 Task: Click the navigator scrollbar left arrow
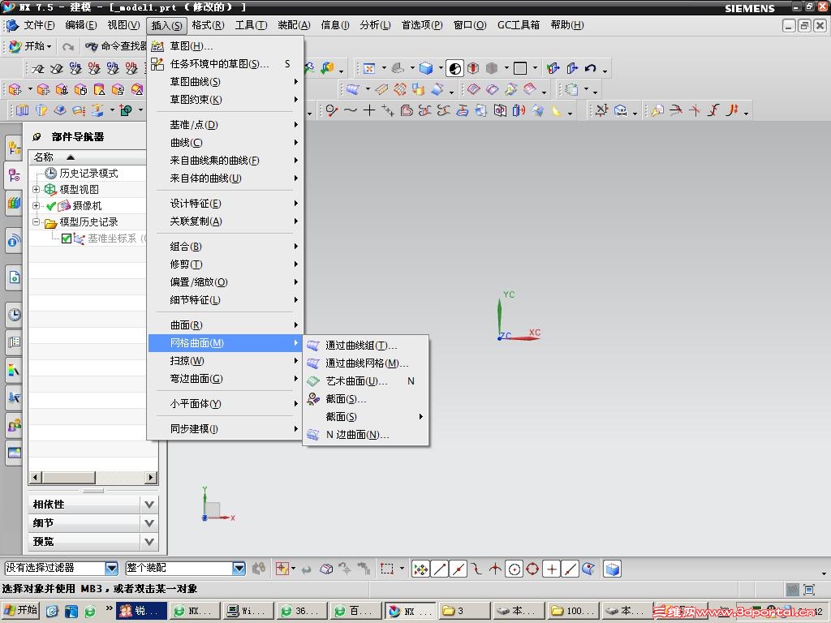[x=36, y=477]
